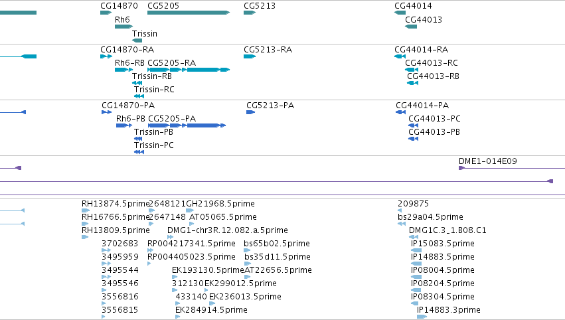The width and height of the screenshot is (565, 320).
Task: Click the bs35d11.5prime label
Action: tap(277, 257)
